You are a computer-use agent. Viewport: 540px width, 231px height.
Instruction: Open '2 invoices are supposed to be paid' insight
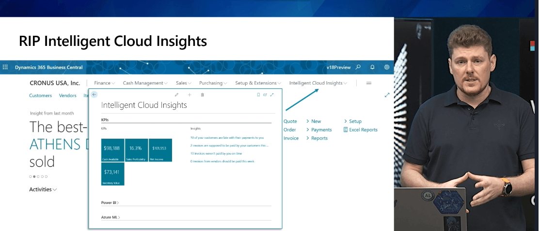(229, 145)
